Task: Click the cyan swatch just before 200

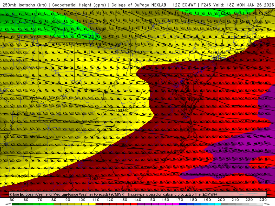Action: point(218,204)
